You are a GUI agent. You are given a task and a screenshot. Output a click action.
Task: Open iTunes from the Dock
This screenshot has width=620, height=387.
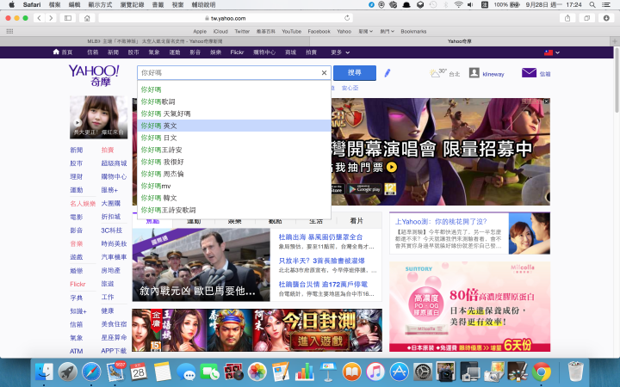point(375,372)
